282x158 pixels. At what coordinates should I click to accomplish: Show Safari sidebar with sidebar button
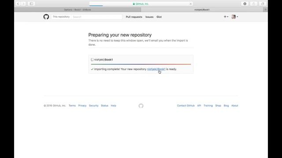pos(31,4)
